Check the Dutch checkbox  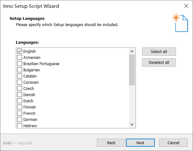tap(20, 101)
